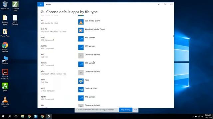This screenshot has height=119, width=213.
Task: Open Recycle Bin desktop icon
Action: (x=5, y=5)
